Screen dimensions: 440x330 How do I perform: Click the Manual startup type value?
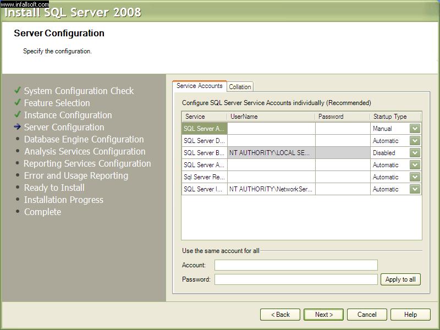pyautogui.click(x=382, y=129)
